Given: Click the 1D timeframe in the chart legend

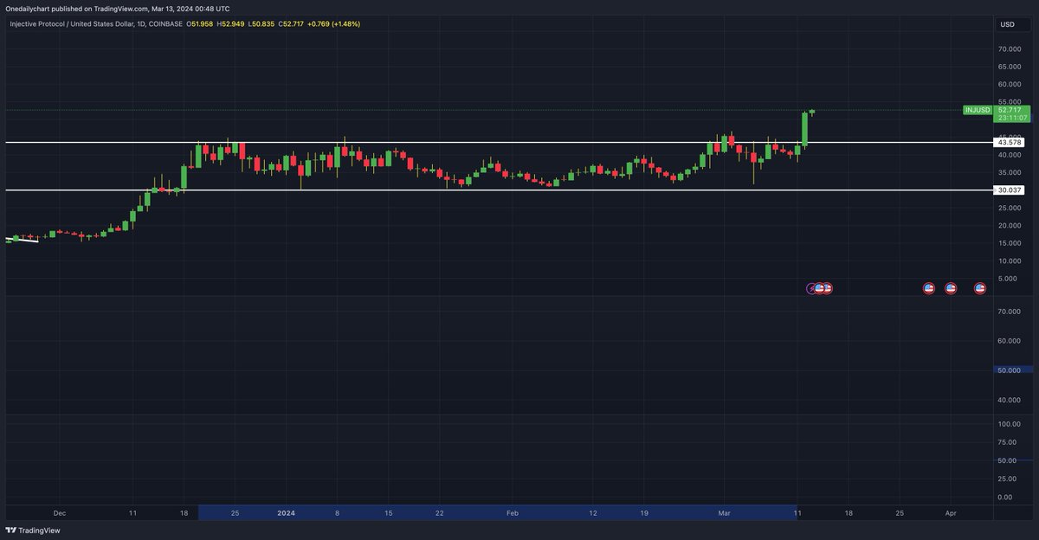Looking at the screenshot, I should 140,24.
